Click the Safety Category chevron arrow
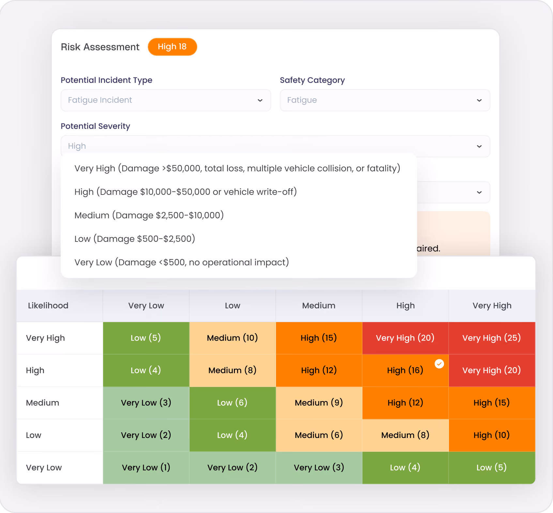This screenshot has width=553, height=513. pos(479,100)
